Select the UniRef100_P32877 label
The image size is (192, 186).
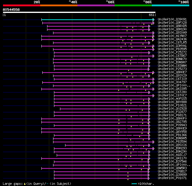pyautogui.click(x=172, y=112)
